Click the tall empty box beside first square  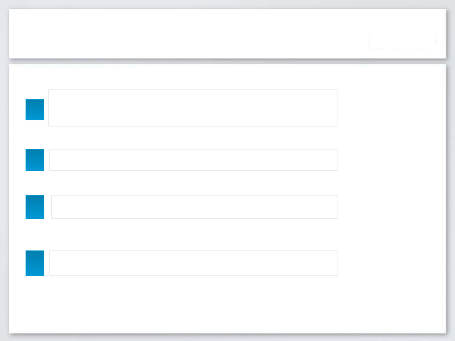coord(193,108)
